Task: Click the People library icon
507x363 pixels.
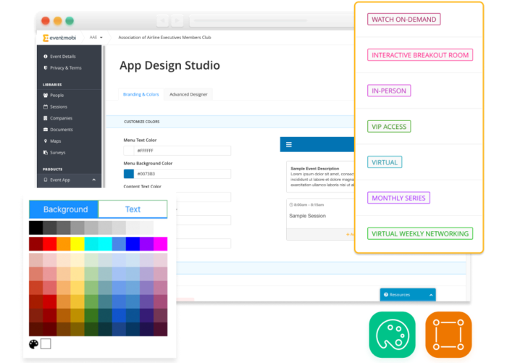Action: pos(45,95)
